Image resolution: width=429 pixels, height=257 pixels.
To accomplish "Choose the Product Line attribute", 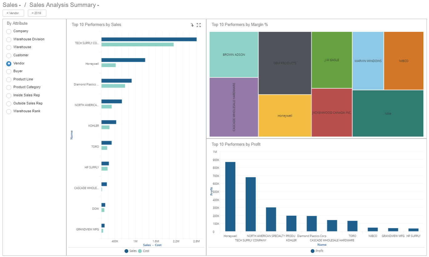I will pos(8,79).
